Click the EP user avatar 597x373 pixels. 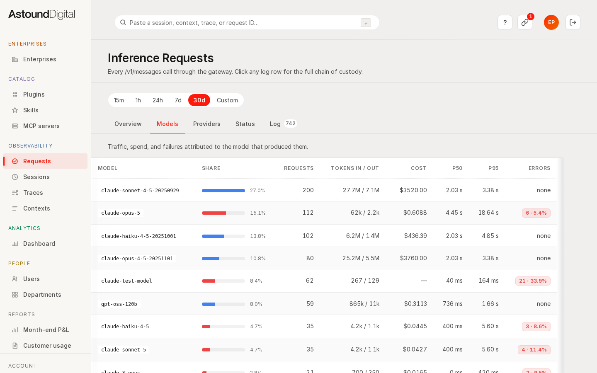551,22
